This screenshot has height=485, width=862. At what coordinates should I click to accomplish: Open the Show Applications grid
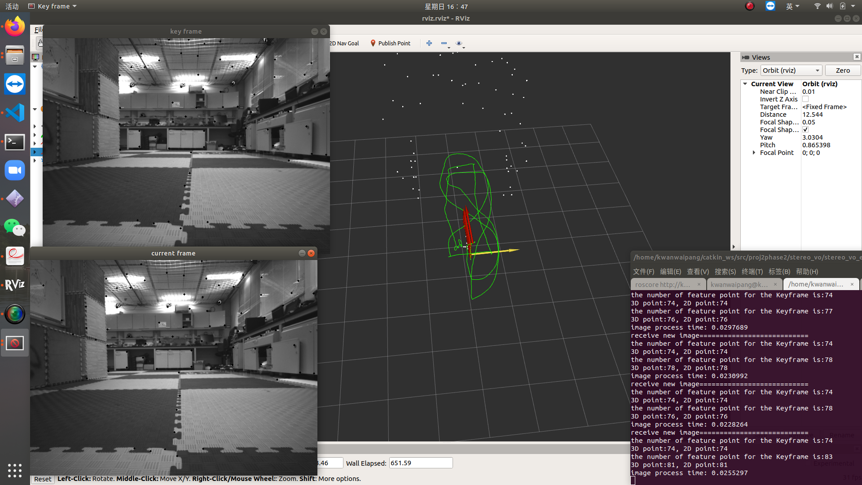(15, 470)
